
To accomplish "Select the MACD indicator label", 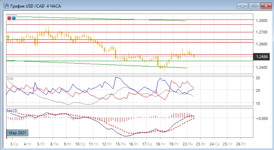I will [x=12, y=111].
